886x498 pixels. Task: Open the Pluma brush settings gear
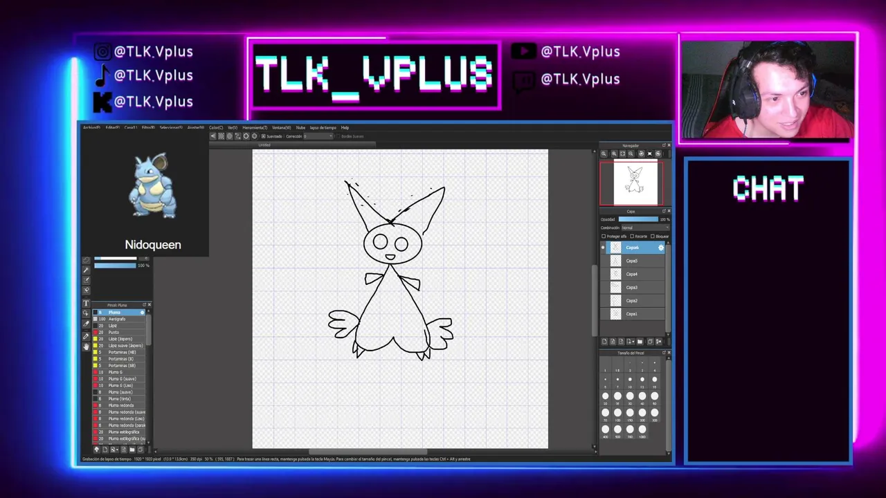[x=142, y=313]
